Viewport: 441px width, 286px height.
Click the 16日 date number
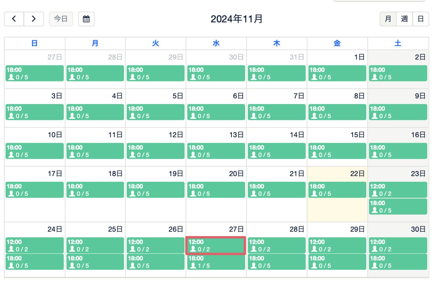point(418,135)
